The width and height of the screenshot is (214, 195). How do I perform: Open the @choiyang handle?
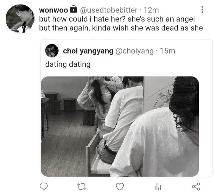click(135, 51)
